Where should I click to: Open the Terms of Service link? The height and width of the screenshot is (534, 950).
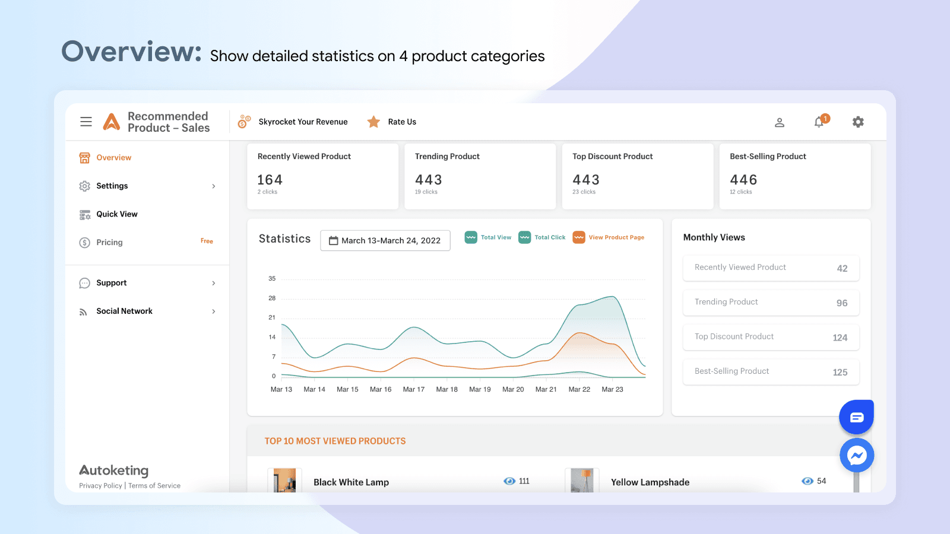tap(154, 485)
